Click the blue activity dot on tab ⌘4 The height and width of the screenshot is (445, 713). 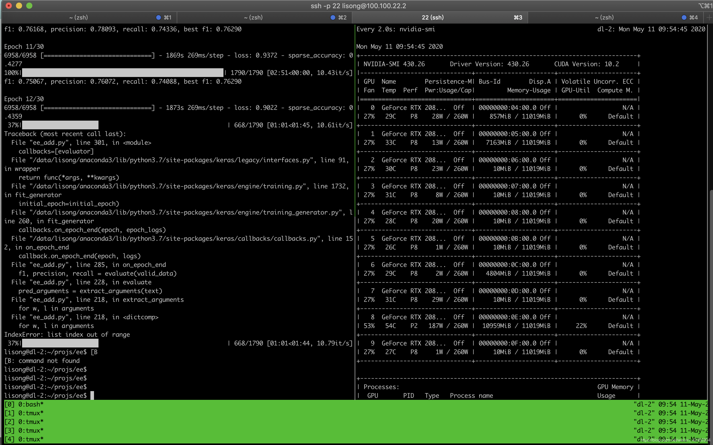tap(684, 17)
